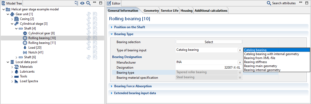Switch to the Geometry tab
Viewport: 311px width, 104px height.
pos(151,11)
